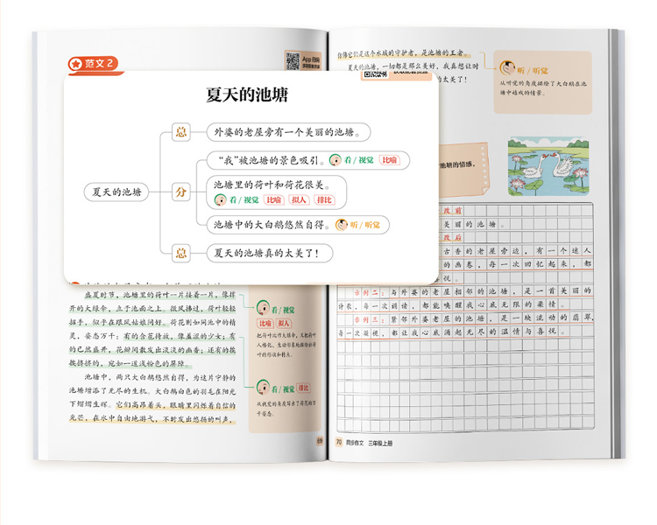
Task: Click the lower eye icon on left page margin
Action: coord(262,388)
